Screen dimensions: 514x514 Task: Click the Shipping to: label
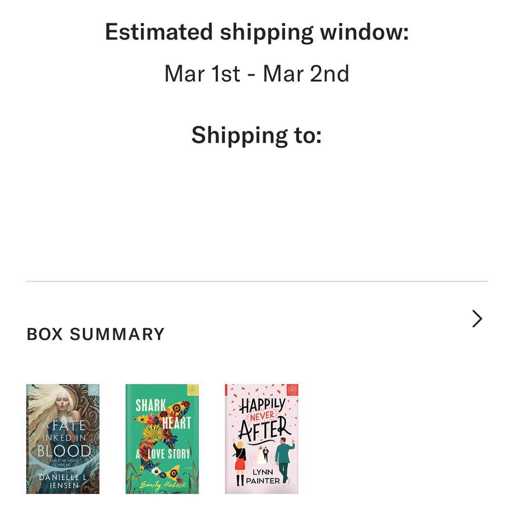tap(257, 135)
